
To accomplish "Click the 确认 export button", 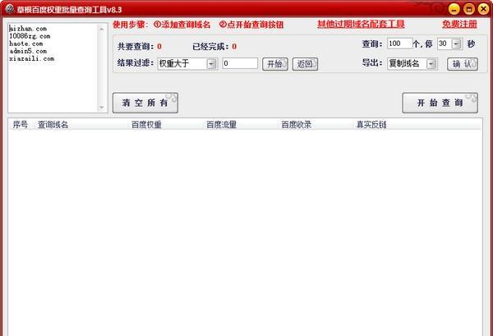I will (x=463, y=64).
